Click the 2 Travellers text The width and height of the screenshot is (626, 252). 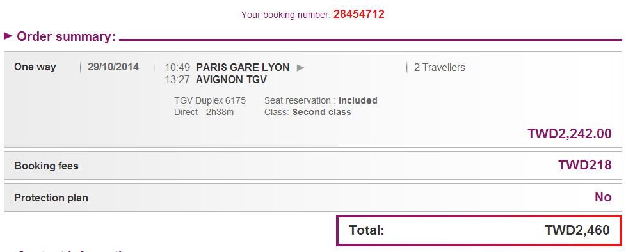tap(440, 67)
